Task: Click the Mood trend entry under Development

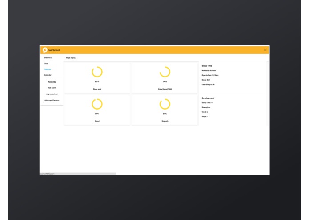Action: pos(205,112)
